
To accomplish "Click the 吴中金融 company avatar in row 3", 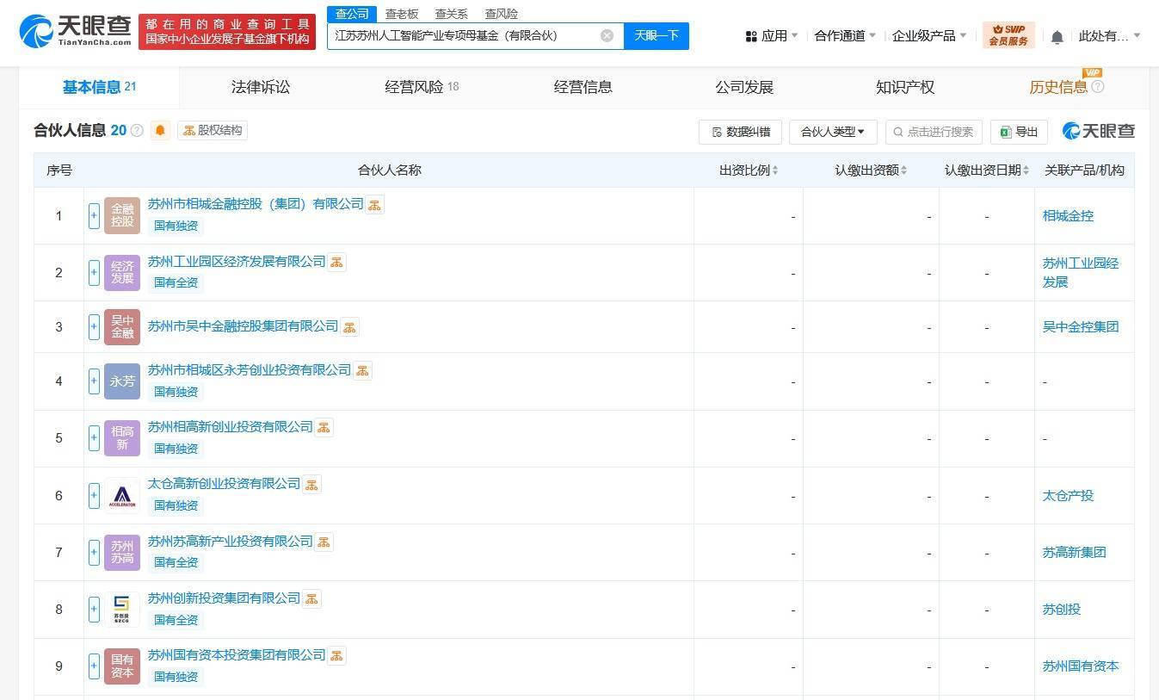I will (122, 326).
